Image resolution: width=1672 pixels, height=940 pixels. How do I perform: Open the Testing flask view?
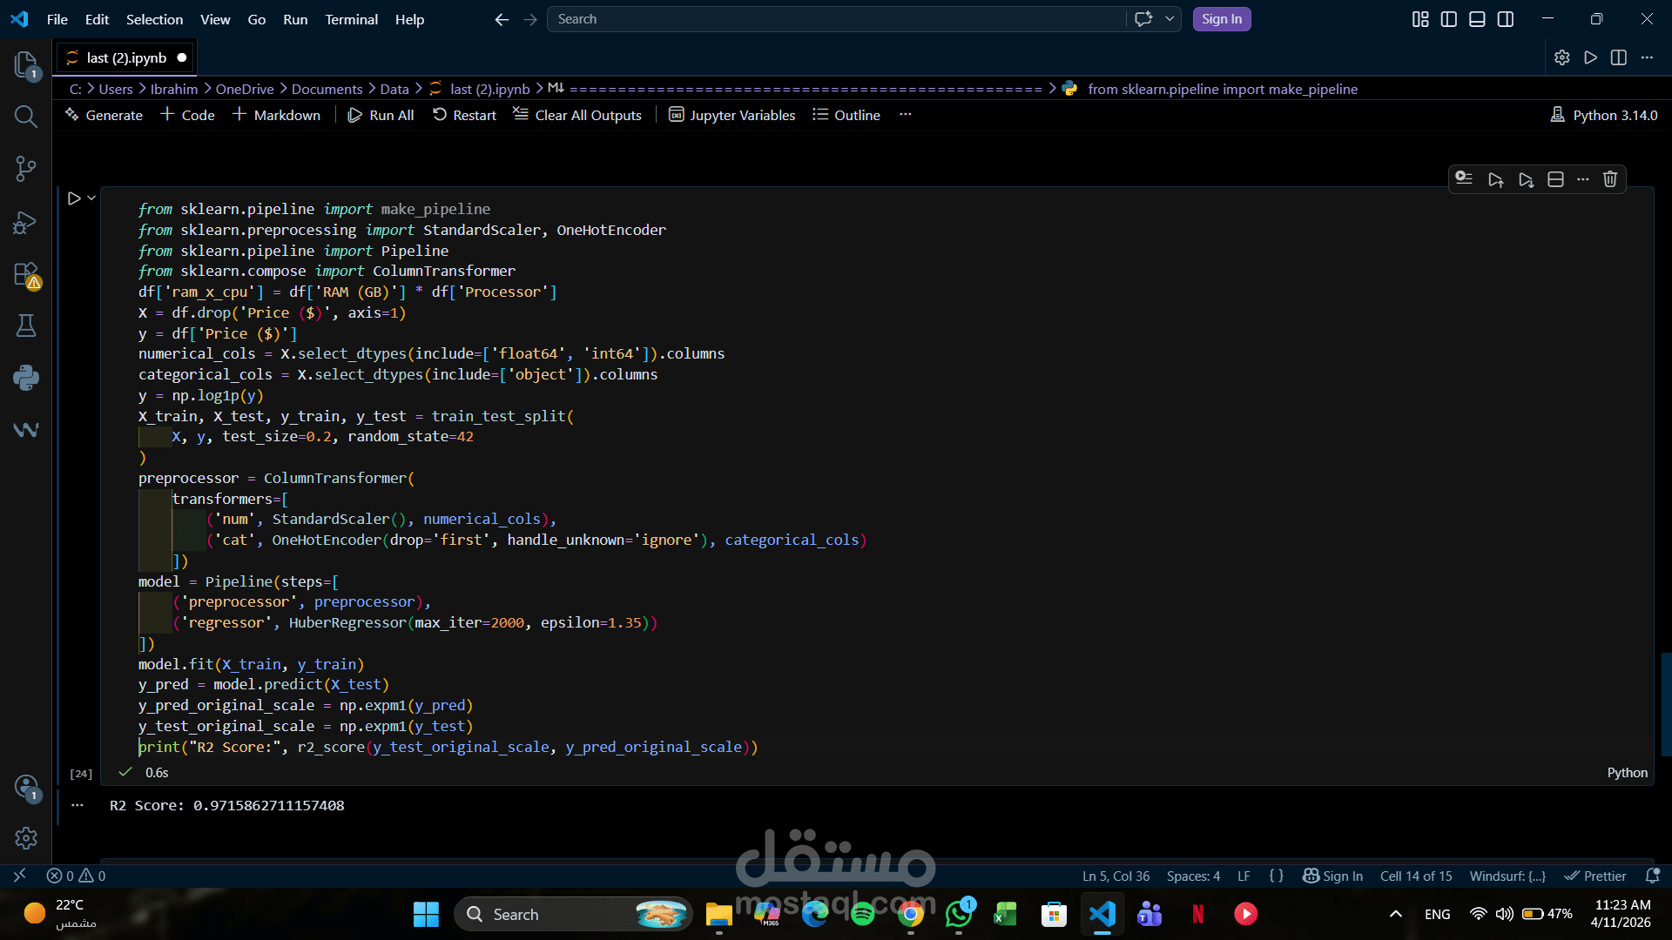(x=25, y=326)
